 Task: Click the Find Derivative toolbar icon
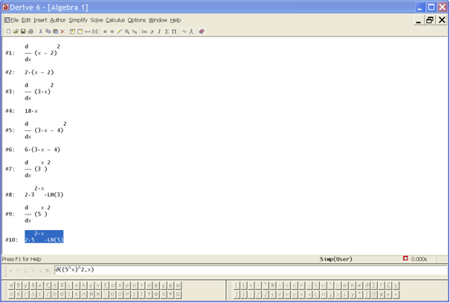[x=152, y=32]
